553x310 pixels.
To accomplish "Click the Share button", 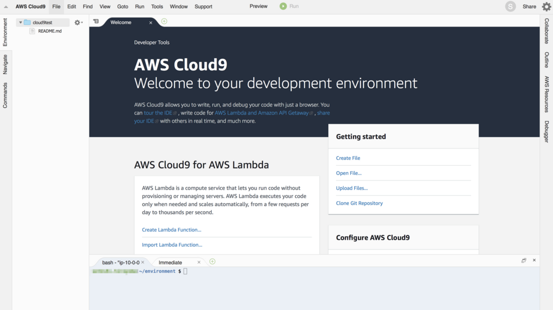I will pyautogui.click(x=529, y=6).
